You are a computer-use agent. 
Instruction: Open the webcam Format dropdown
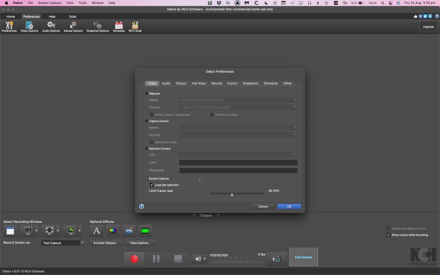coord(238,107)
